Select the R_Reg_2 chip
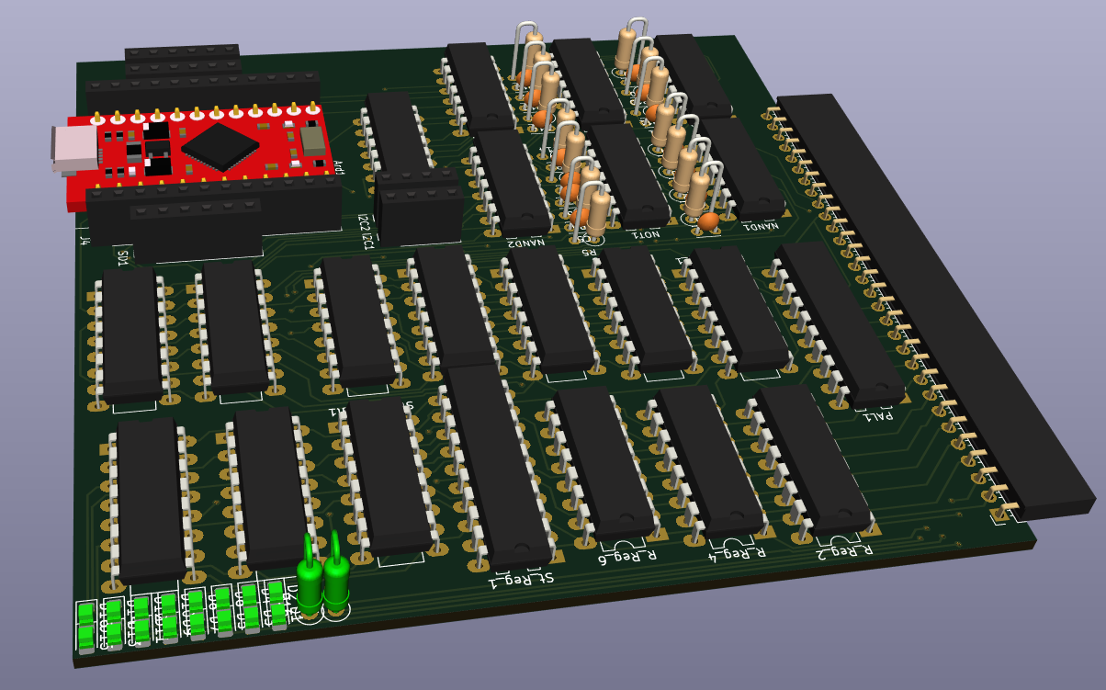 point(812,457)
